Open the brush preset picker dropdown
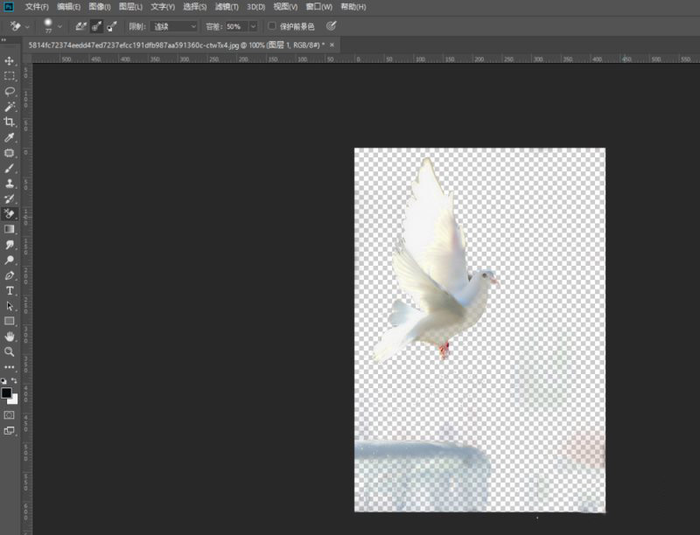Viewport: 700px width, 535px height. [x=60, y=26]
